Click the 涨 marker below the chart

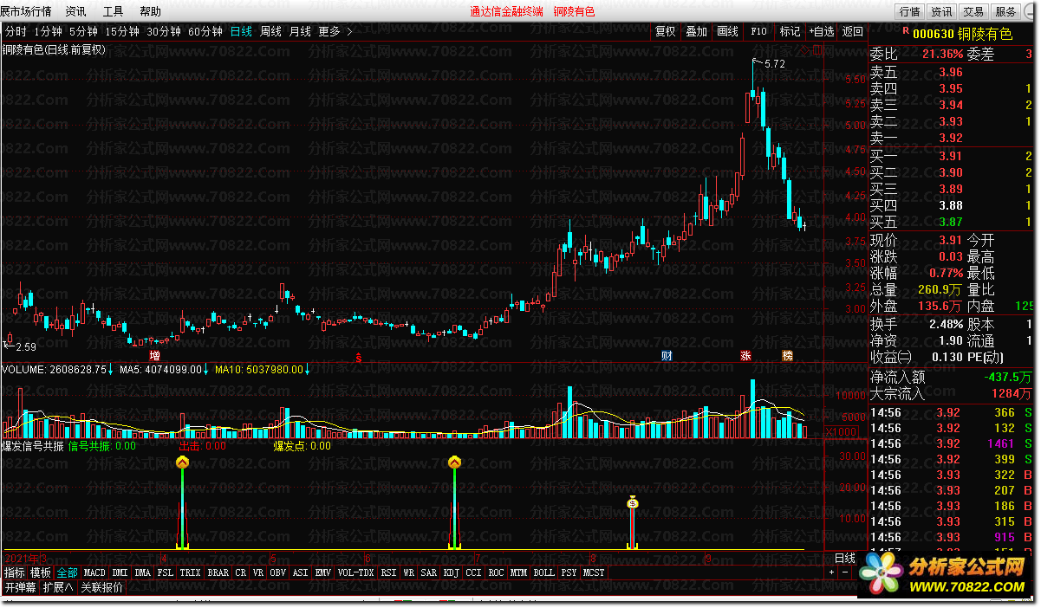tap(745, 355)
